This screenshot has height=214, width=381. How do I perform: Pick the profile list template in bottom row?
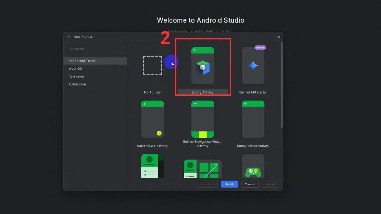(x=152, y=166)
